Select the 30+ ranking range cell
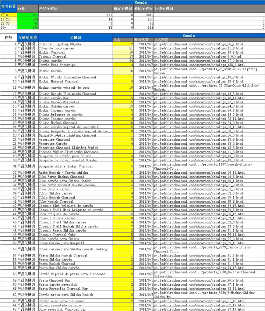 point(8,27)
